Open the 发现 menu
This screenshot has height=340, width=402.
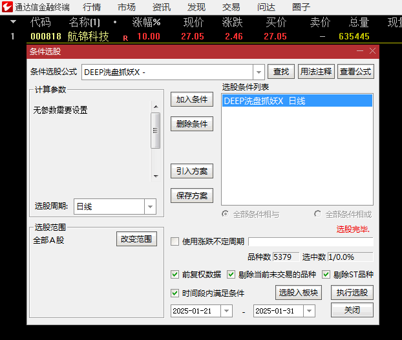[196, 7]
